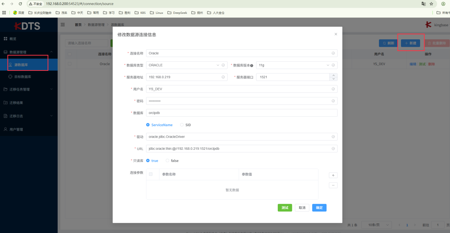Screen dimensions: 450x233
Task: Open the browser apps grid icon
Action: (4, 12)
